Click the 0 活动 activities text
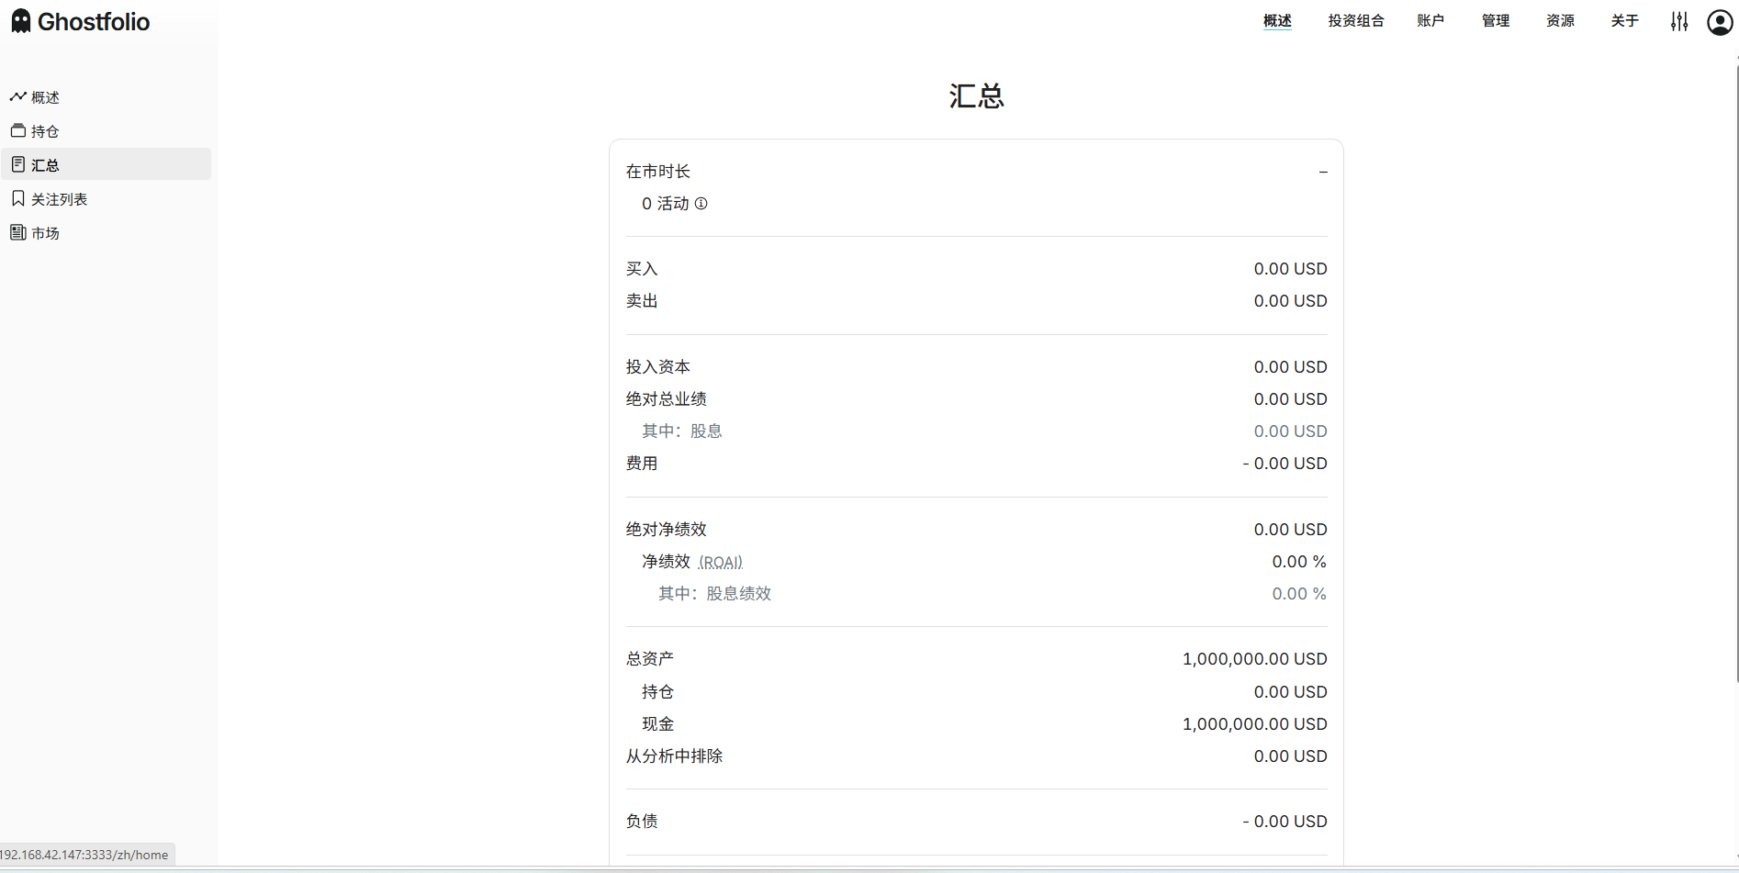 pos(666,204)
